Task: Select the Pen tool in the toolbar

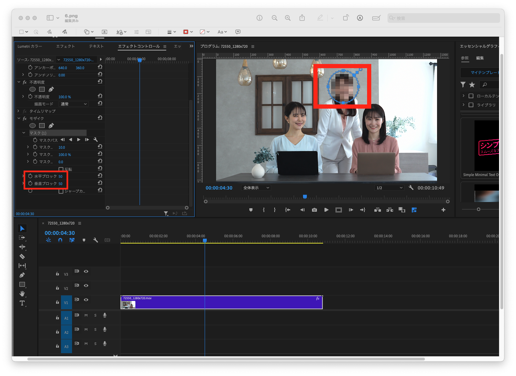Action: coord(22,275)
